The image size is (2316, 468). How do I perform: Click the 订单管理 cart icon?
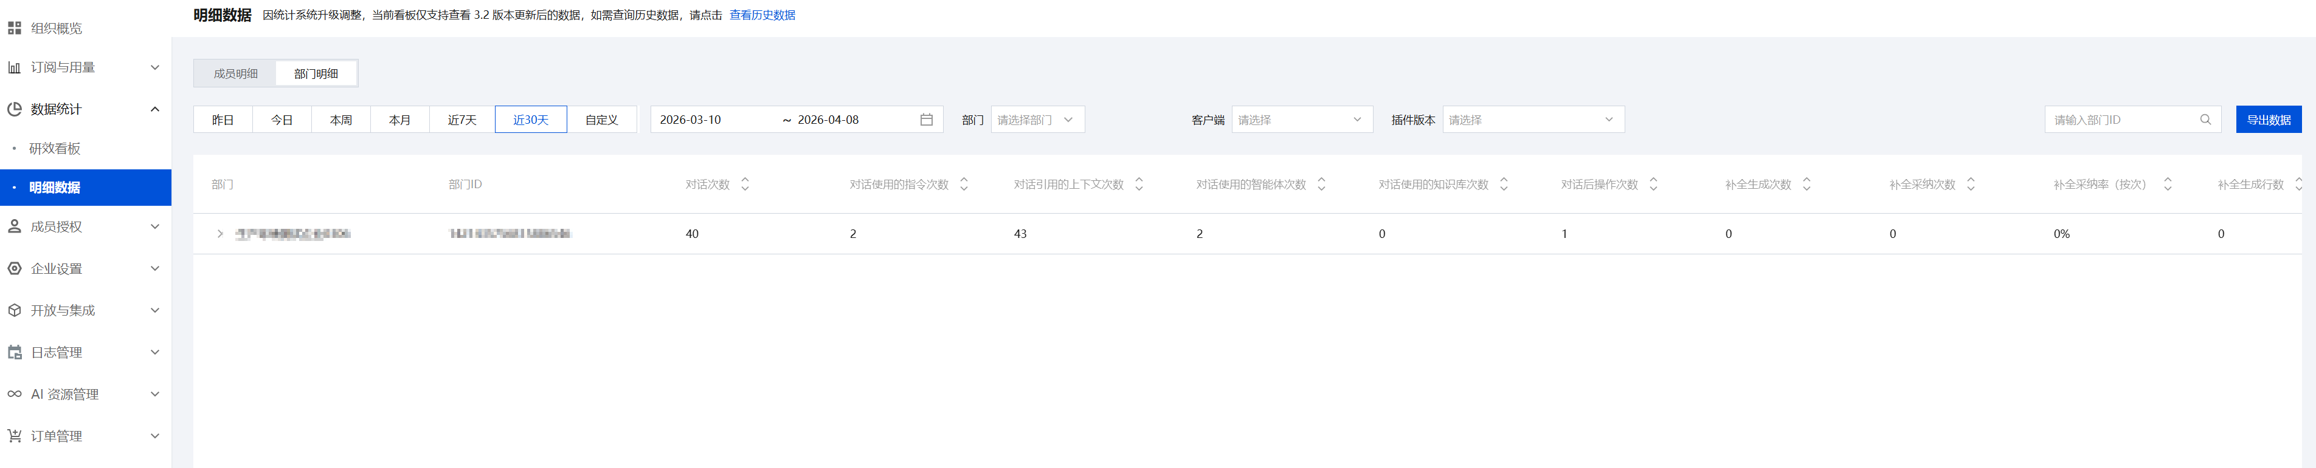tap(15, 436)
